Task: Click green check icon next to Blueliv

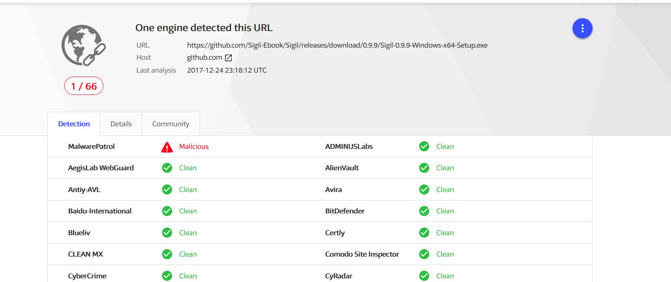Action: [167, 233]
